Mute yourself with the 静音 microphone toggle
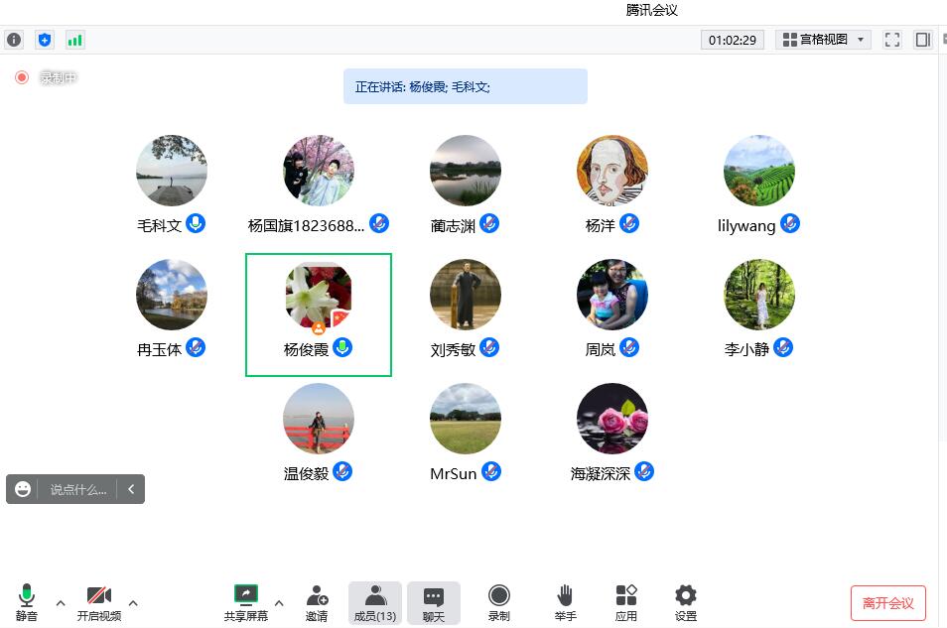This screenshot has height=628, width=947. pos(27,595)
